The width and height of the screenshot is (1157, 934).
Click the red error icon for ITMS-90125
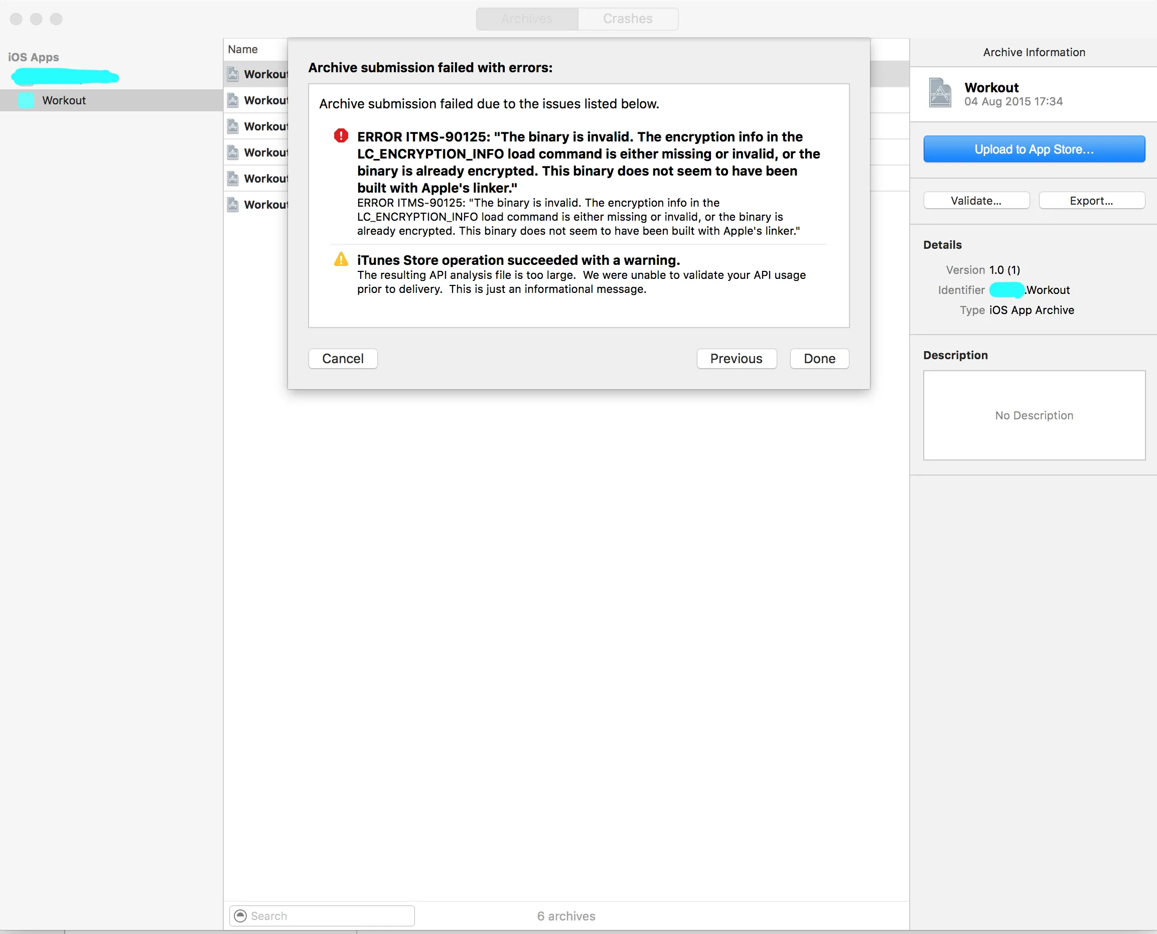coord(341,135)
